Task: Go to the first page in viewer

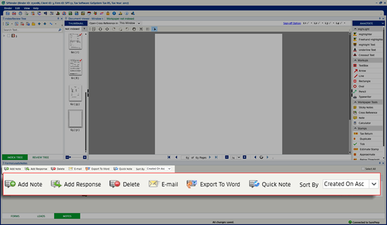Action: tap(169, 157)
